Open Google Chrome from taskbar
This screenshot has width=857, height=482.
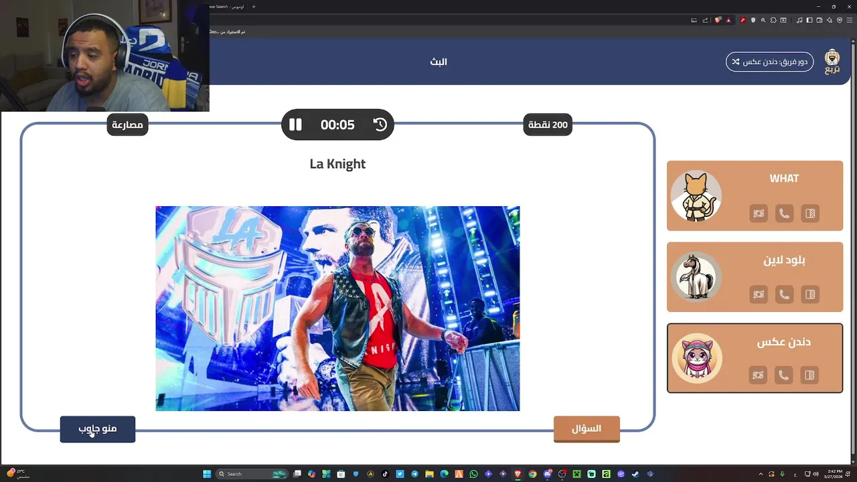coord(532,474)
